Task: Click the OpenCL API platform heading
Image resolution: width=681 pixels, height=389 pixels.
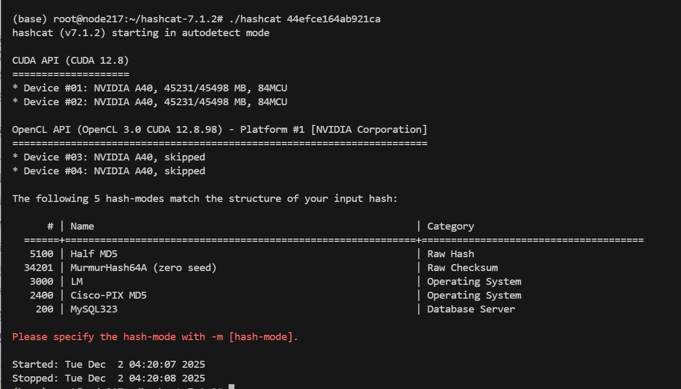Action: (220, 130)
